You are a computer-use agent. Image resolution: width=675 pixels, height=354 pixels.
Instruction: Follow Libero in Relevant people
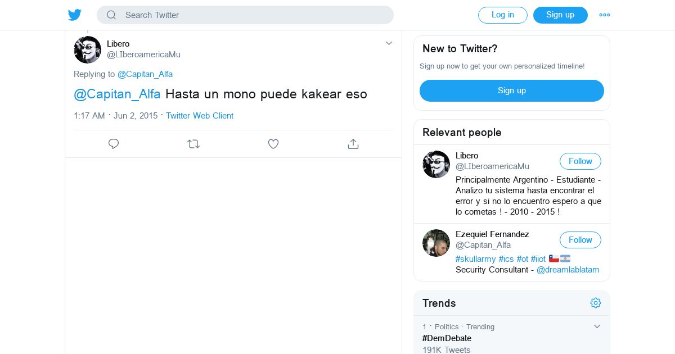580,161
